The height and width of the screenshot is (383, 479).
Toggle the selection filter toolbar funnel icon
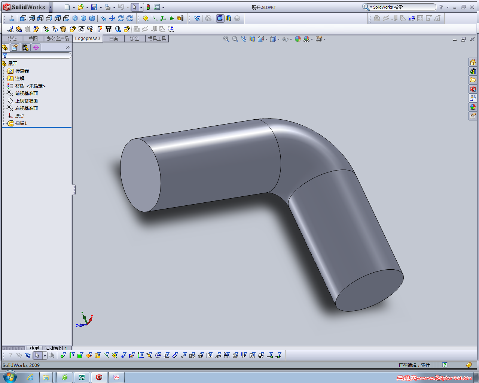10,355
